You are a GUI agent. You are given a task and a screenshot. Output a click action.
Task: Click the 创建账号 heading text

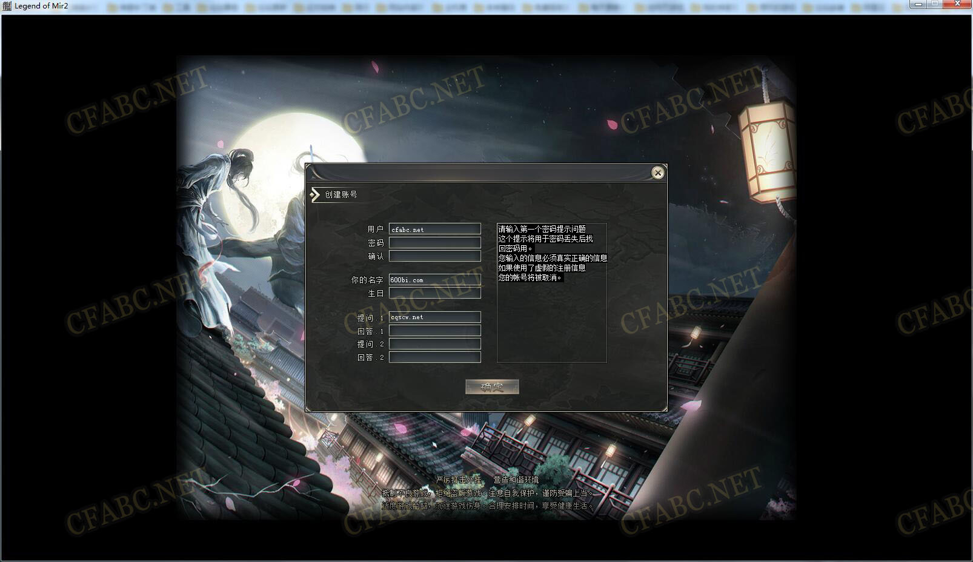pyautogui.click(x=341, y=194)
